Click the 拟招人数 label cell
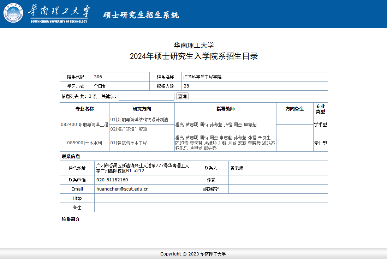 166,86
